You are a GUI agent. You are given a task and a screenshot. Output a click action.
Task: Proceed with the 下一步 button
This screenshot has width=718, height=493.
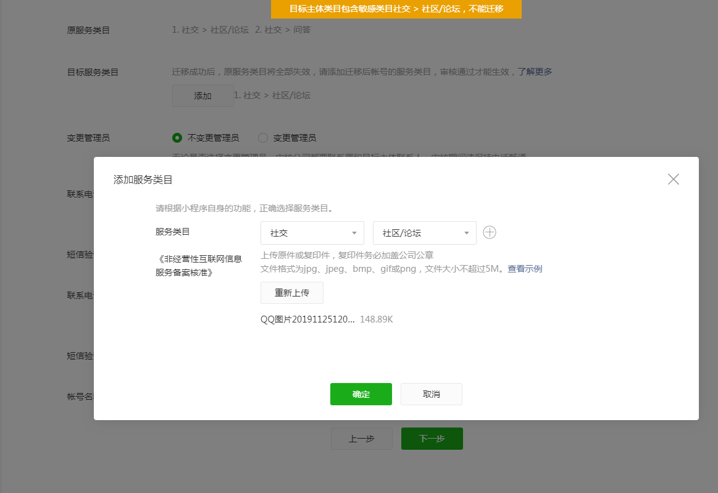[x=432, y=439]
